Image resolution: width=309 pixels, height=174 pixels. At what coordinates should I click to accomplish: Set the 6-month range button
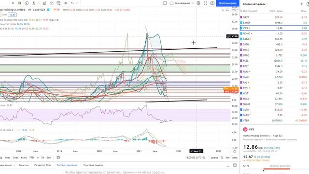[x=24, y=158]
